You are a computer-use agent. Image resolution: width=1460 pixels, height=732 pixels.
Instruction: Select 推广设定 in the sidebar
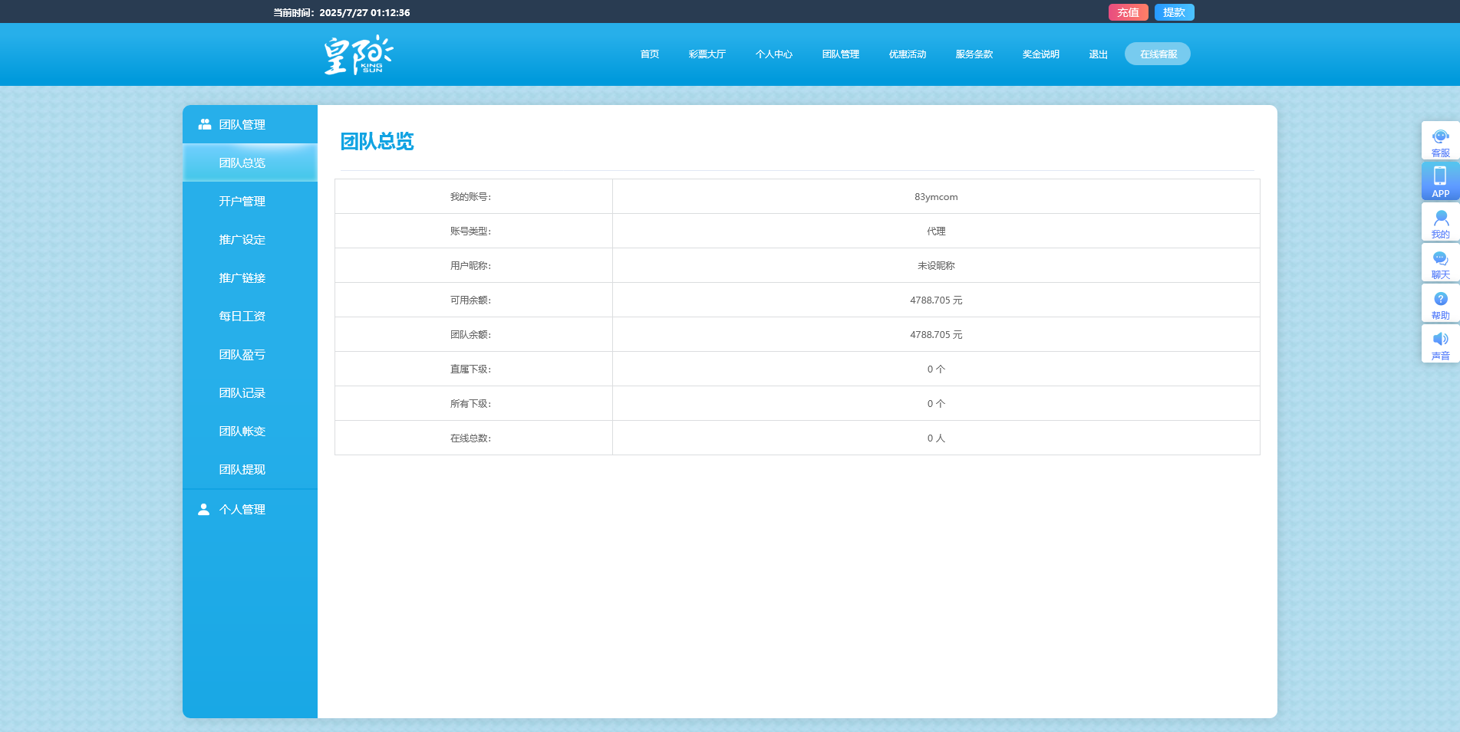(250, 239)
